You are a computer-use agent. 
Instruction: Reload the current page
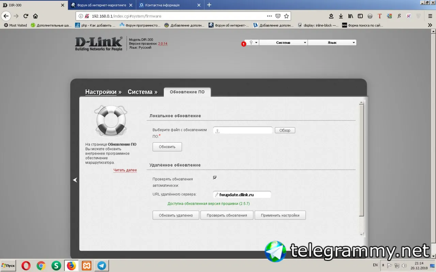click(26, 16)
